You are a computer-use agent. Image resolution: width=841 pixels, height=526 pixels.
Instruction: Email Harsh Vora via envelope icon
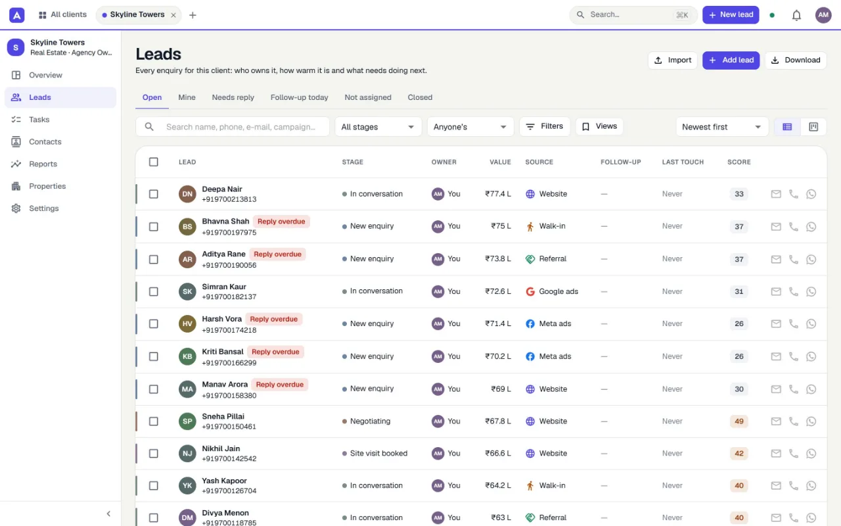tap(776, 324)
